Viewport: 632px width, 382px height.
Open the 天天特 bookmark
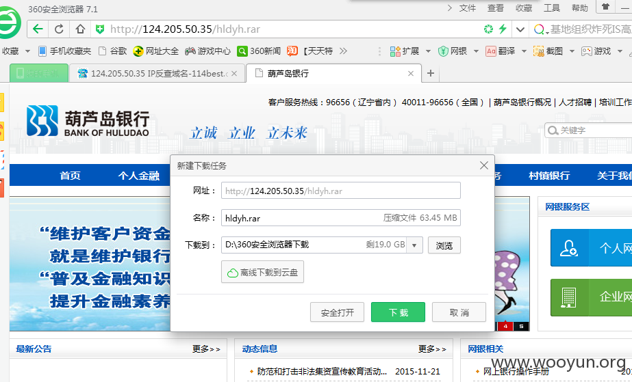coord(310,51)
